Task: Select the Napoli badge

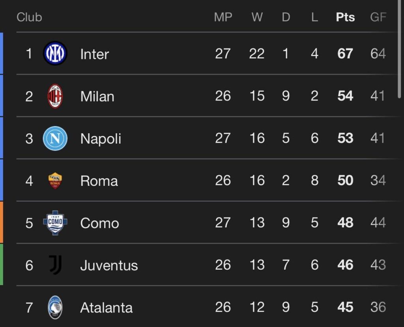Action: pyautogui.click(x=55, y=138)
